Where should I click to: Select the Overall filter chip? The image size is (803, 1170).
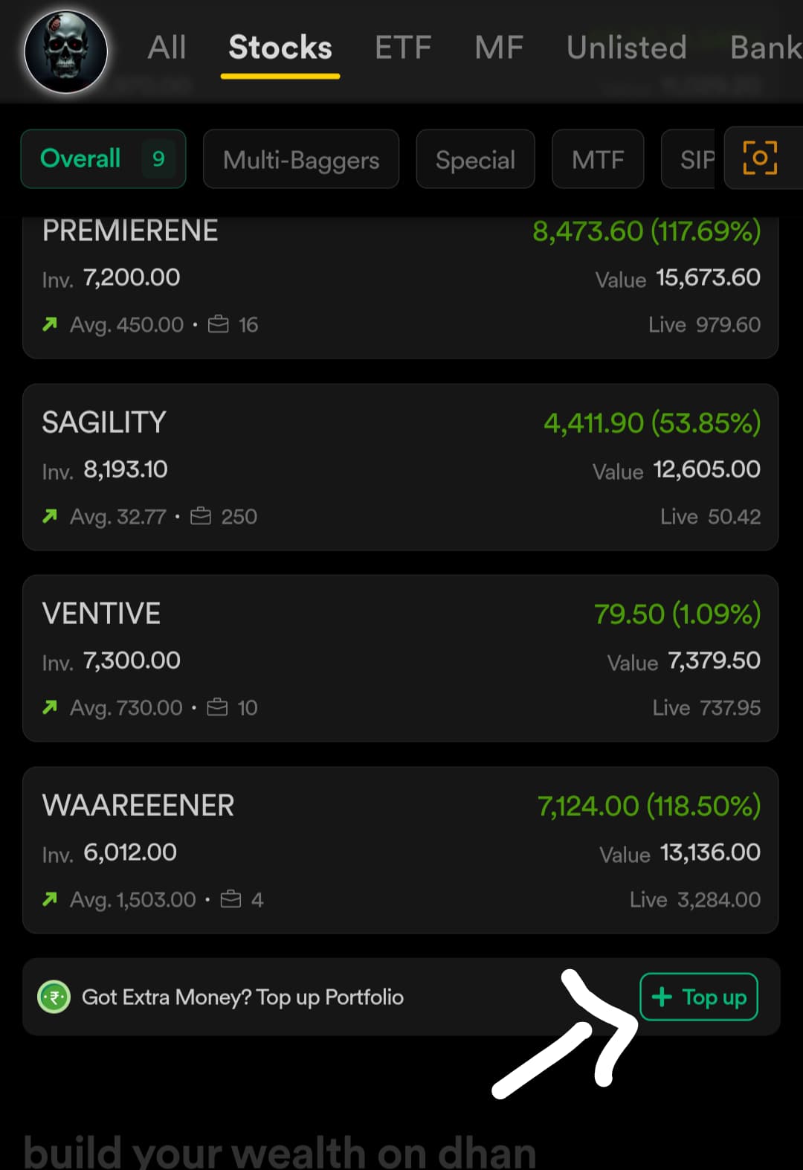(103, 158)
